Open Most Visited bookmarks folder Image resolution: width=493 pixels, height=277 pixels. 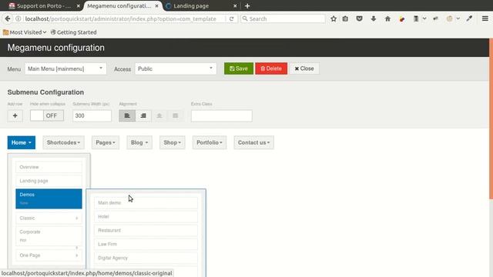[25, 32]
